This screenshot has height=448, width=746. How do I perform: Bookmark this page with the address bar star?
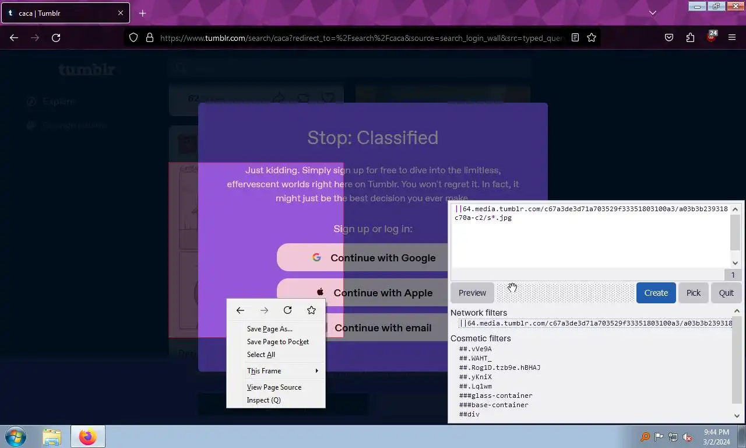pos(592,37)
